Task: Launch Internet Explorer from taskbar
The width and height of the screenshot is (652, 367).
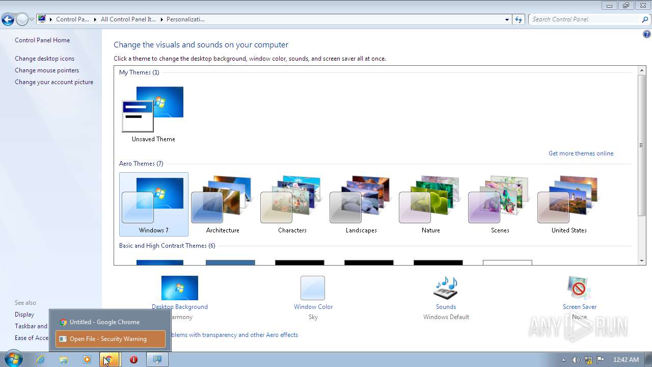Action: tap(40, 359)
